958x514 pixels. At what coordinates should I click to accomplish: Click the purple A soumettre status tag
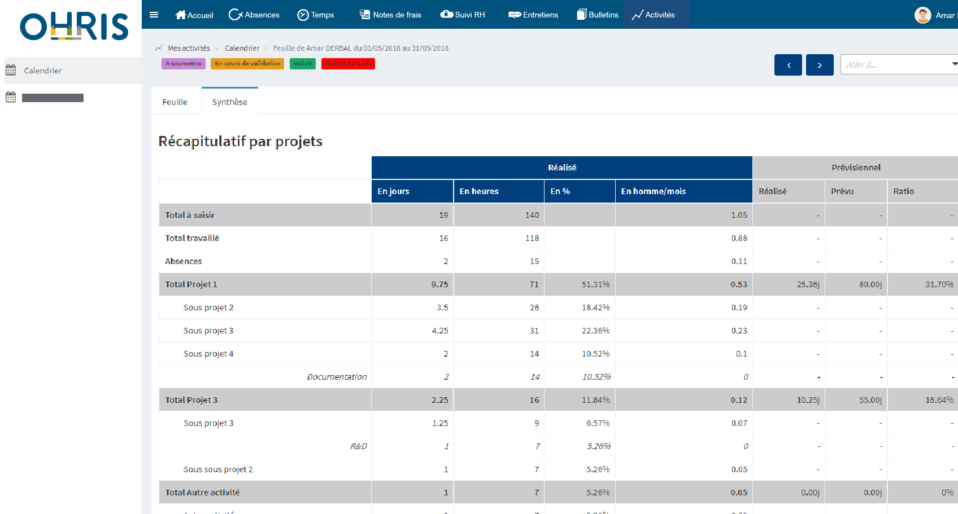183,64
